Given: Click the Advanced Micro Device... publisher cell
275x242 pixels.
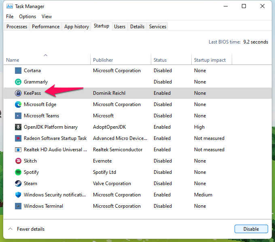Looking at the screenshot, I should pyautogui.click(x=120, y=138).
